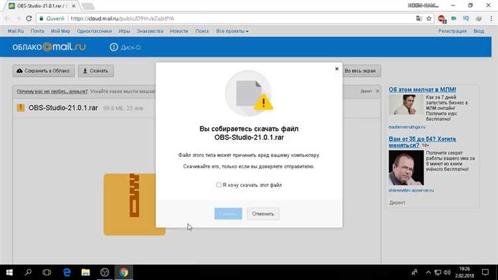This screenshot has width=498, height=280.
Task: Click the OBS-Studio-21.0.1.rar file name
Action: click(x=63, y=108)
